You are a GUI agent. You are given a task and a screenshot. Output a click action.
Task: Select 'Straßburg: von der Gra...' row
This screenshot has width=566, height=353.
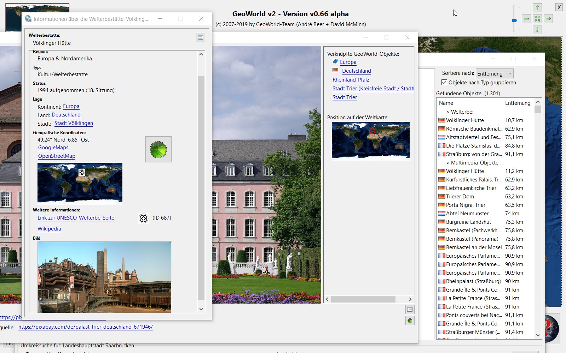click(485, 154)
